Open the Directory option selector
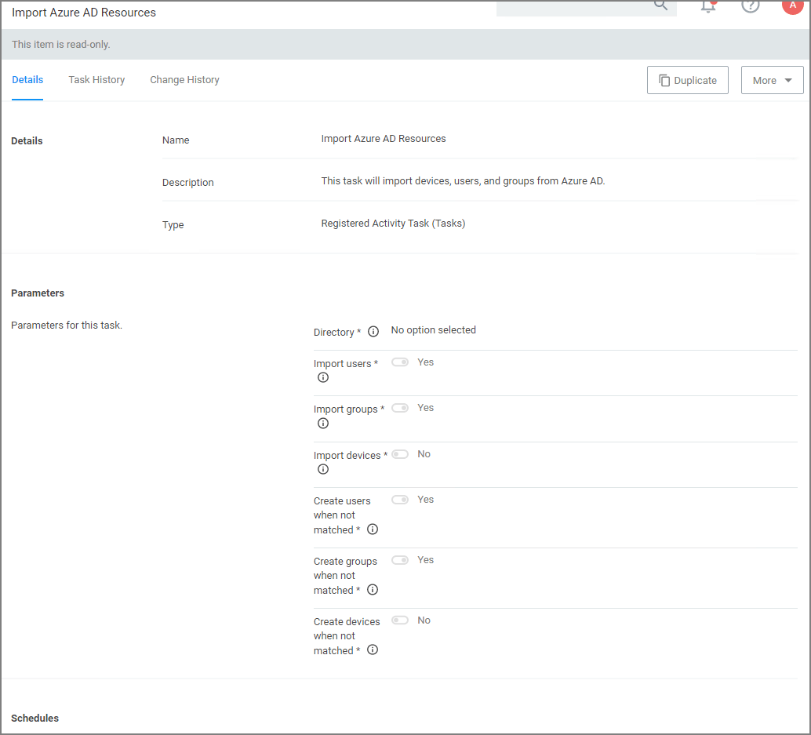This screenshot has height=735, width=811. click(433, 329)
